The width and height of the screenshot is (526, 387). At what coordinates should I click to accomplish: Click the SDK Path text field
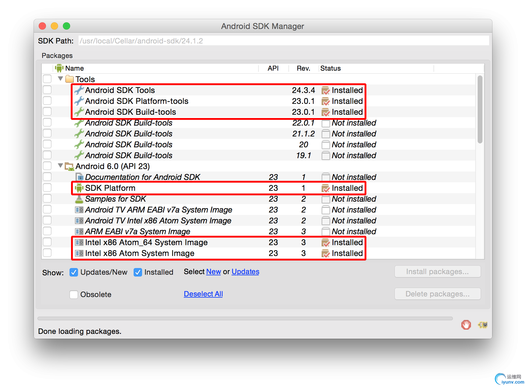(x=284, y=41)
